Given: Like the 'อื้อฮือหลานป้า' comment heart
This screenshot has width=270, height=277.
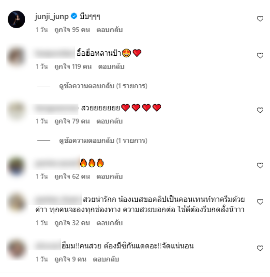Looking at the screenshot, I should [260, 55].
